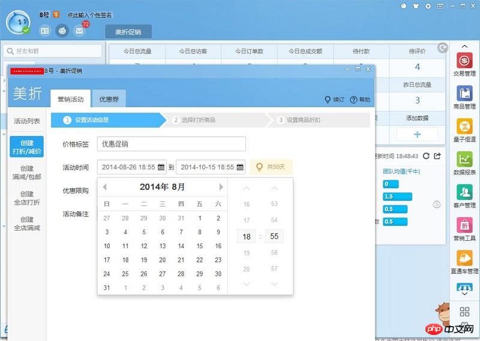Go to next month in calendar
Viewport: 480px width, 341px height.
pyautogui.click(x=221, y=187)
